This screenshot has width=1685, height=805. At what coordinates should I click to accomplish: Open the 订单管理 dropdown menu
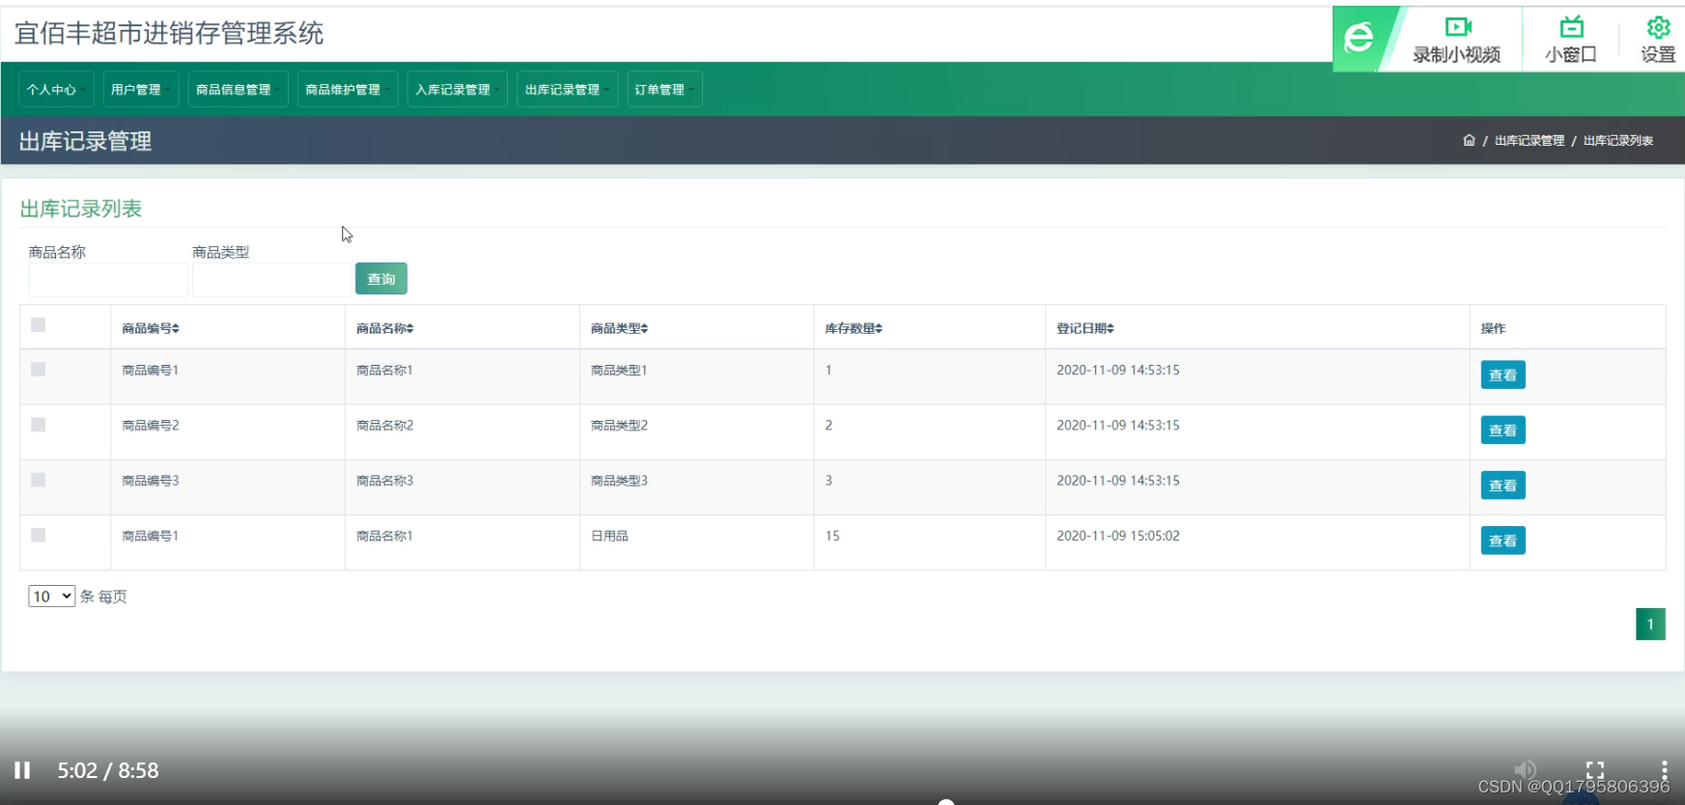[664, 90]
